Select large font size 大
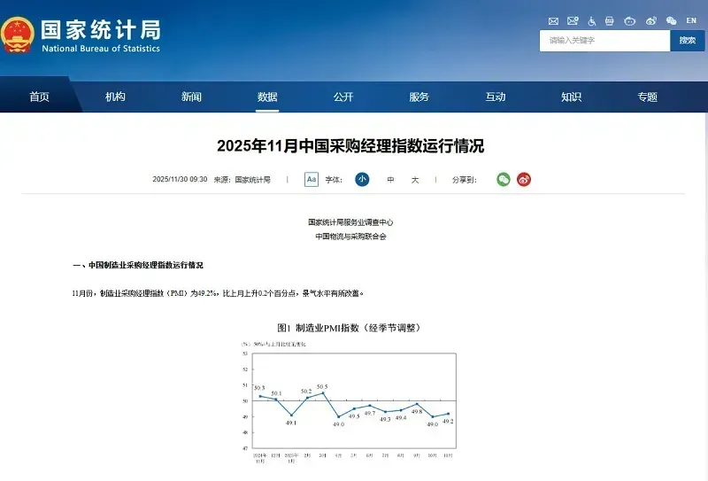Image resolution: width=708 pixels, height=481 pixels. [415, 180]
